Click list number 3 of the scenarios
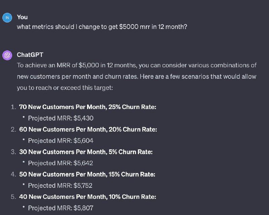 coord(13,152)
